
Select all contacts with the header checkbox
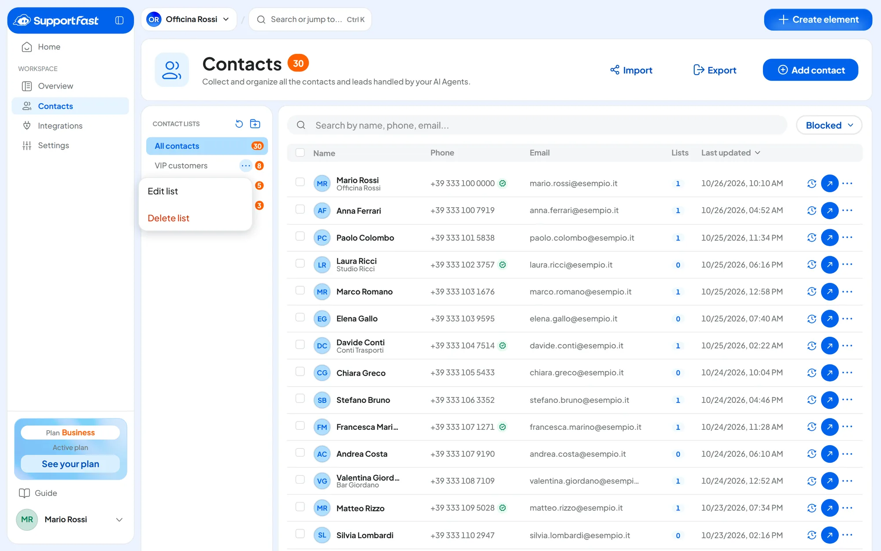coord(300,153)
